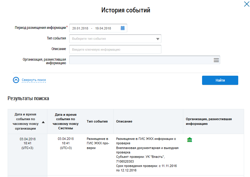The image size is (250, 177).
Task: Open the calendar date picker icon
Action: pos(123,28)
